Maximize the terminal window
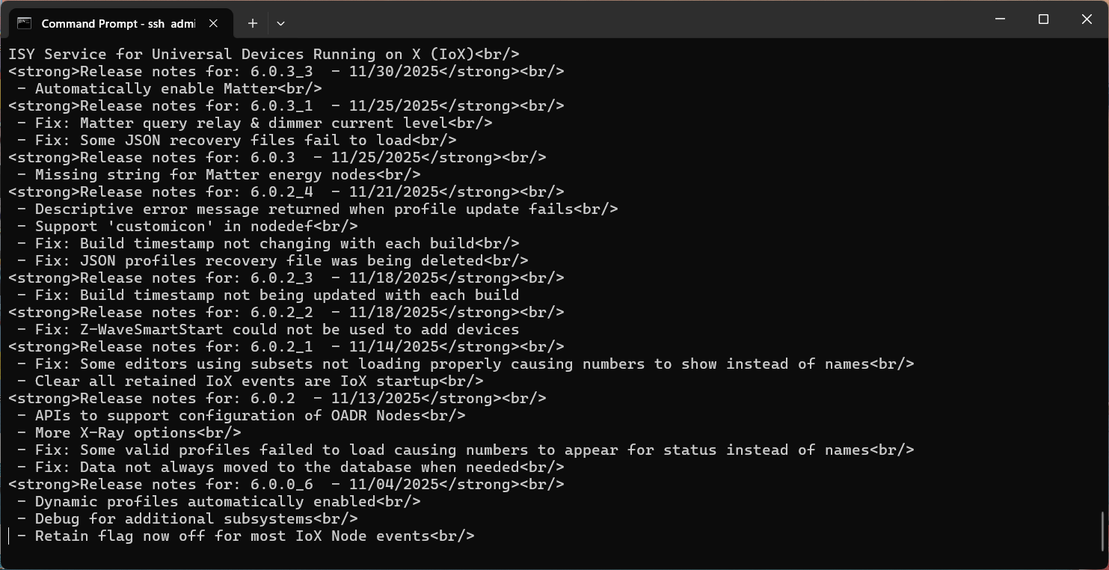 click(x=1042, y=19)
